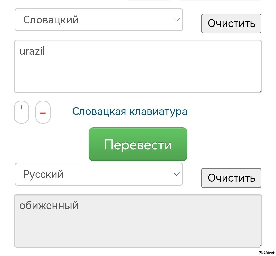Select the Русский language label text
This screenshot has height=256, width=276.
pyautogui.click(x=43, y=174)
